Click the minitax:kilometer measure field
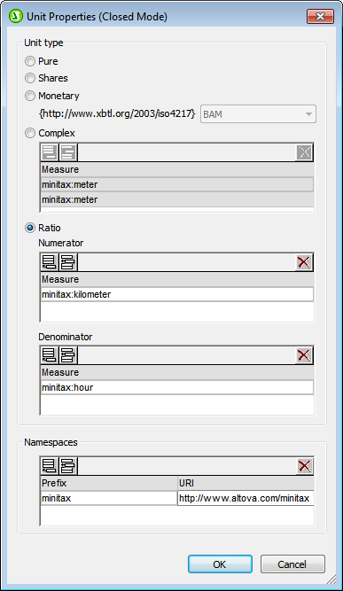The width and height of the screenshot is (343, 591). point(176,294)
